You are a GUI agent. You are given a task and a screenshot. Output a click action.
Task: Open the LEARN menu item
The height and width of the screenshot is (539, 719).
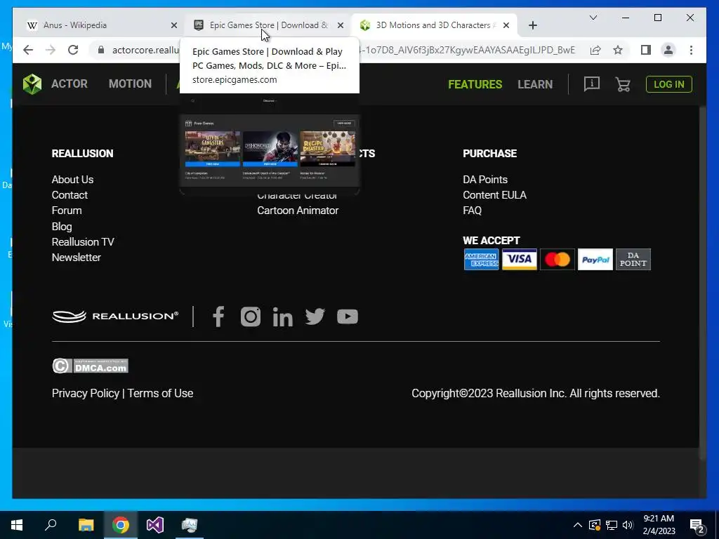point(535,84)
